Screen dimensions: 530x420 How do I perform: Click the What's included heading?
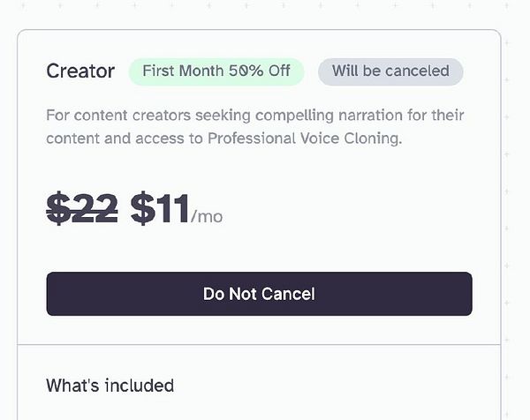(x=110, y=386)
